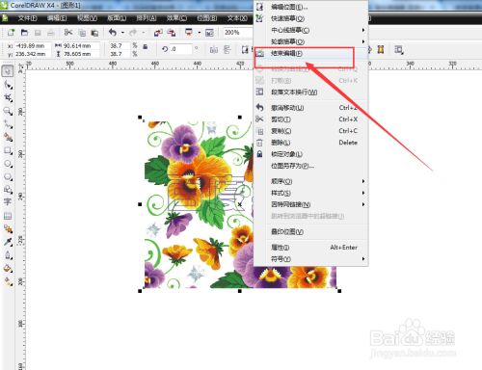Viewport: 482px width, 370px height.
Task: Click the Undo arrow in toolbar
Action: click(112, 32)
